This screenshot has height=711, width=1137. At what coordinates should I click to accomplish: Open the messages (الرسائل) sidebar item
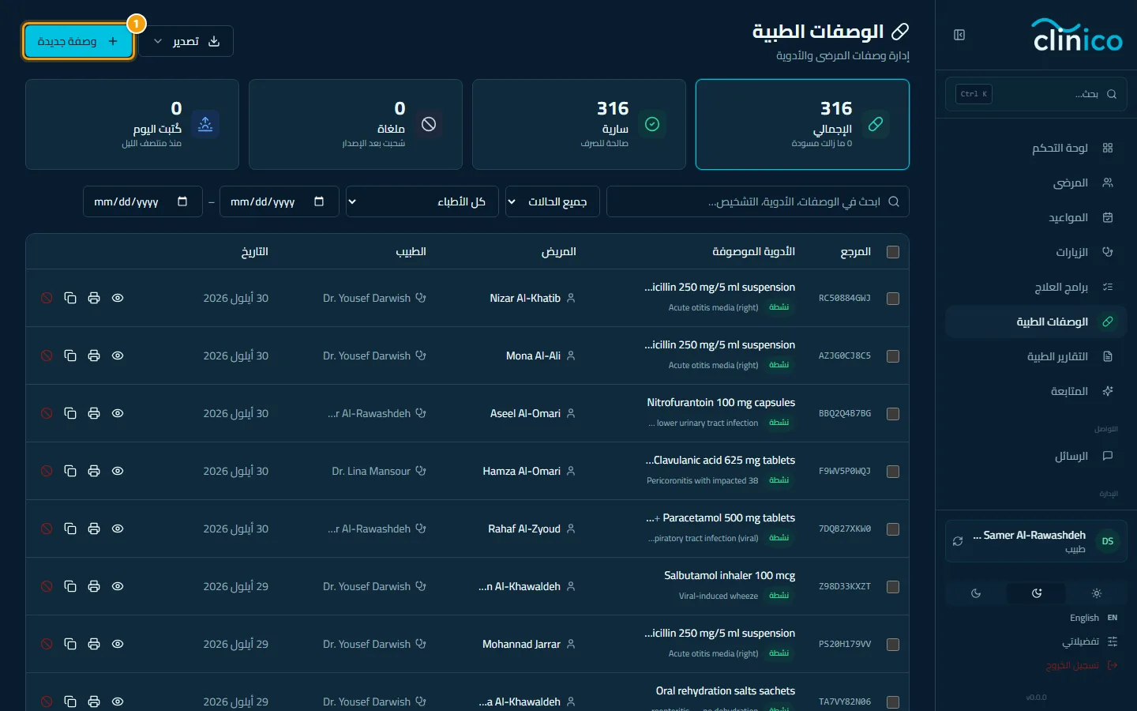1036,456
